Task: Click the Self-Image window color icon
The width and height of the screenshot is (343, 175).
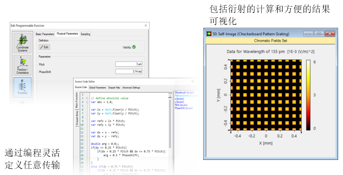Action: point(209,34)
